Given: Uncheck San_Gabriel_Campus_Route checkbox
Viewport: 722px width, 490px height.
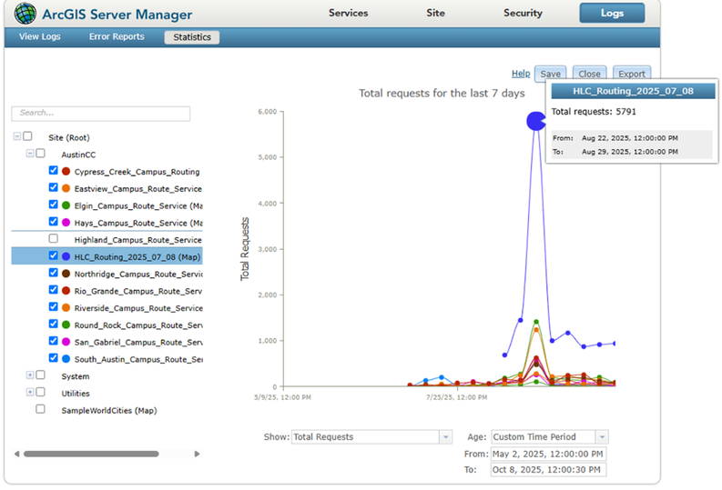Looking at the screenshot, I should [x=54, y=341].
